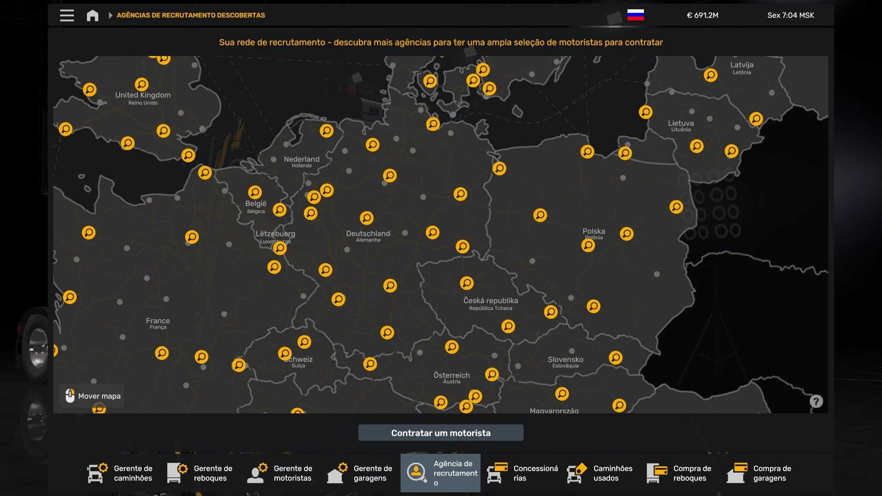
Task: Select agency marker above België label
Action: click(x=254, y=192)
